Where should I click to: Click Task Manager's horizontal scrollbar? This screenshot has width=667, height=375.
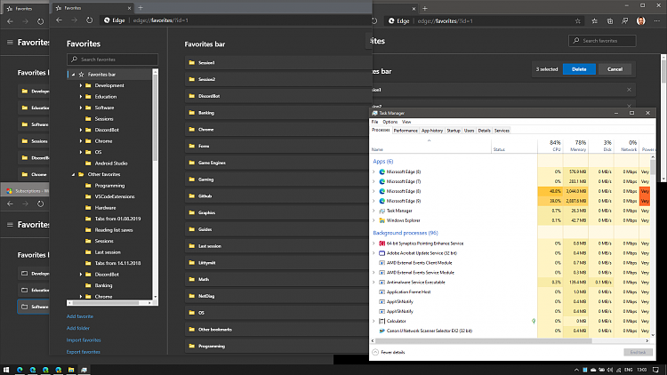(483, 340)
